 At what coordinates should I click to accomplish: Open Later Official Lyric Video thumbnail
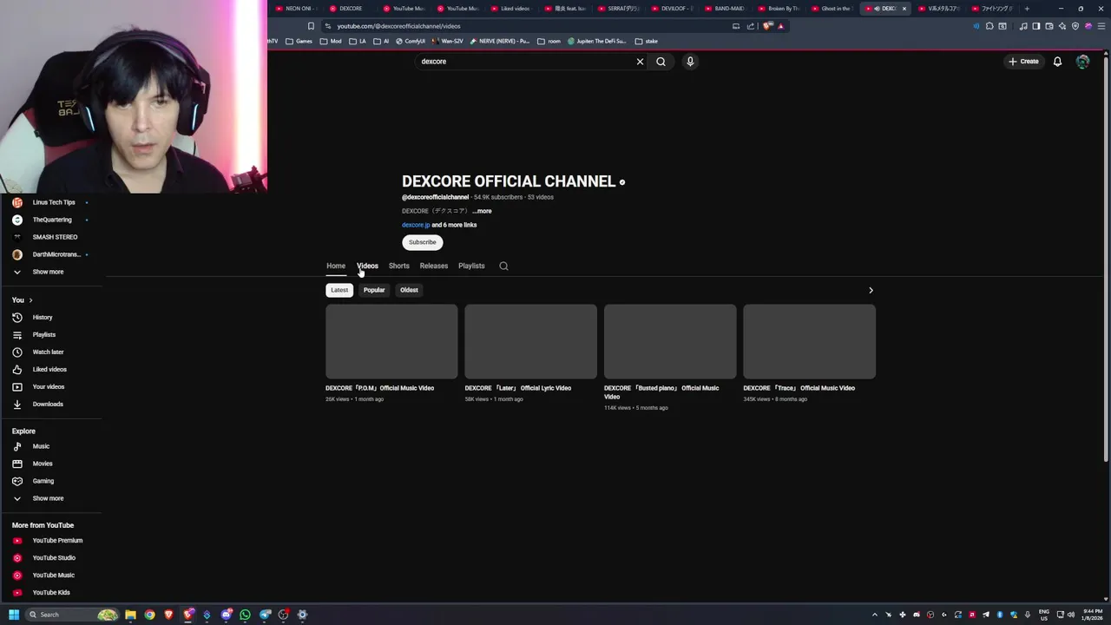point(530,341)
